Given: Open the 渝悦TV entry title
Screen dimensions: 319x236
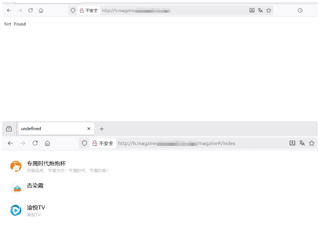Looking at the screenshot, I should [36, 207].
